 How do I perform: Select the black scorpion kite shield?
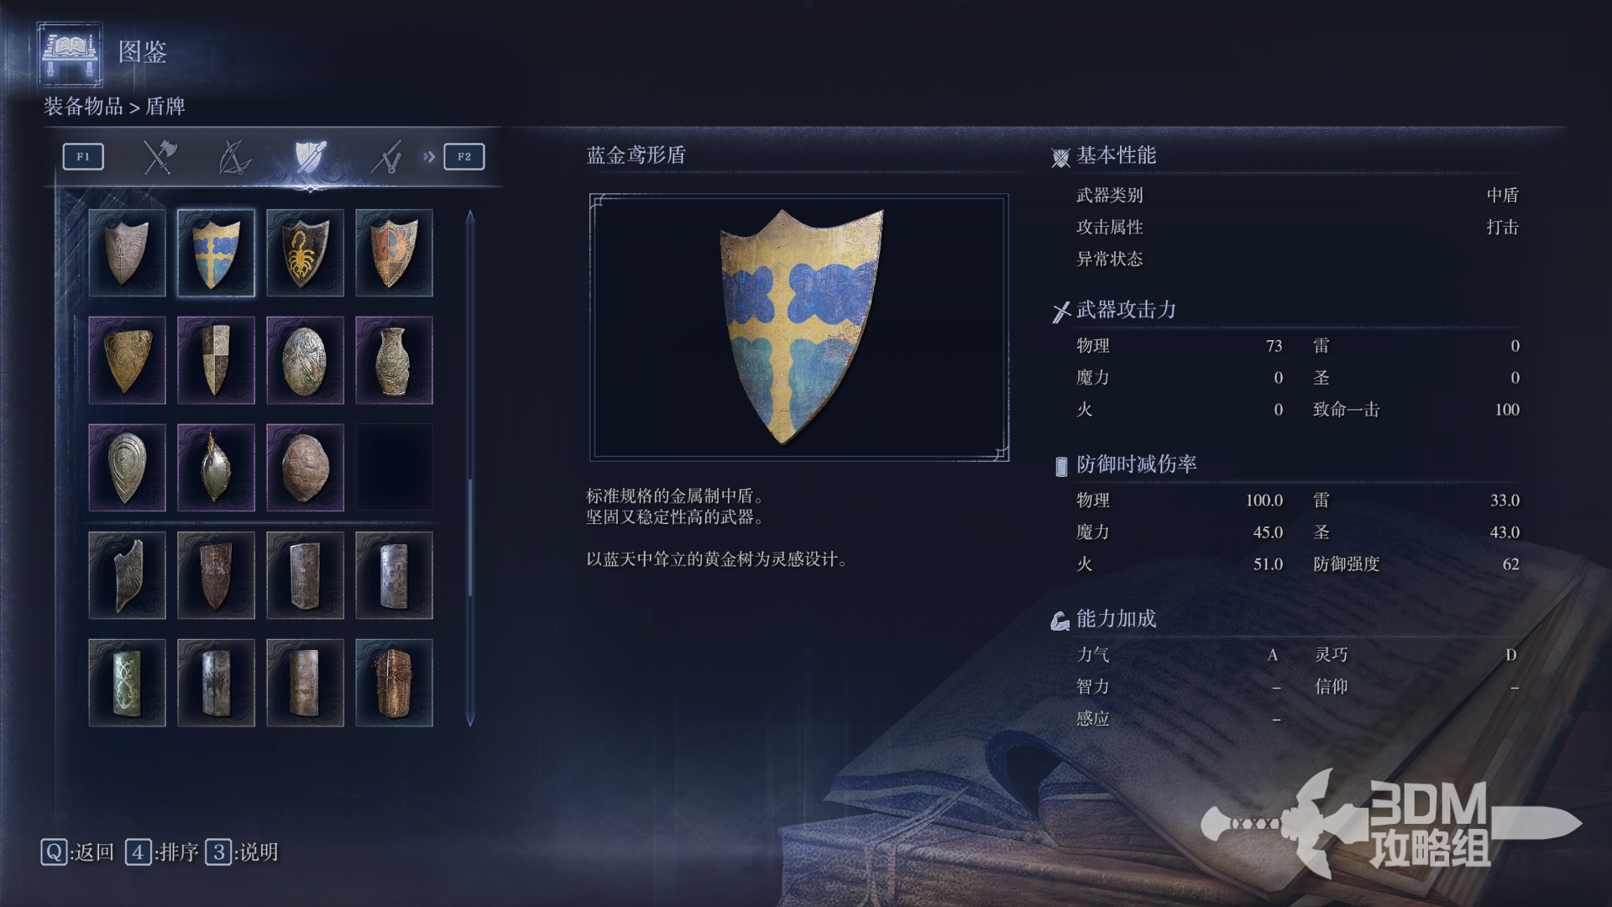click(305, 253)
